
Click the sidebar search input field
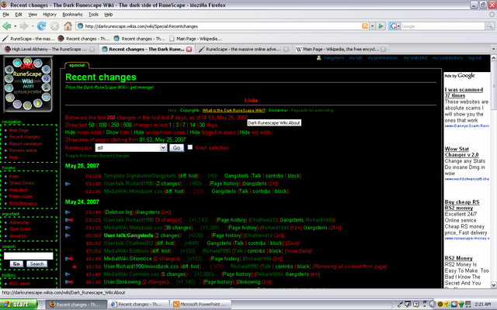click(x=28, y=256)
